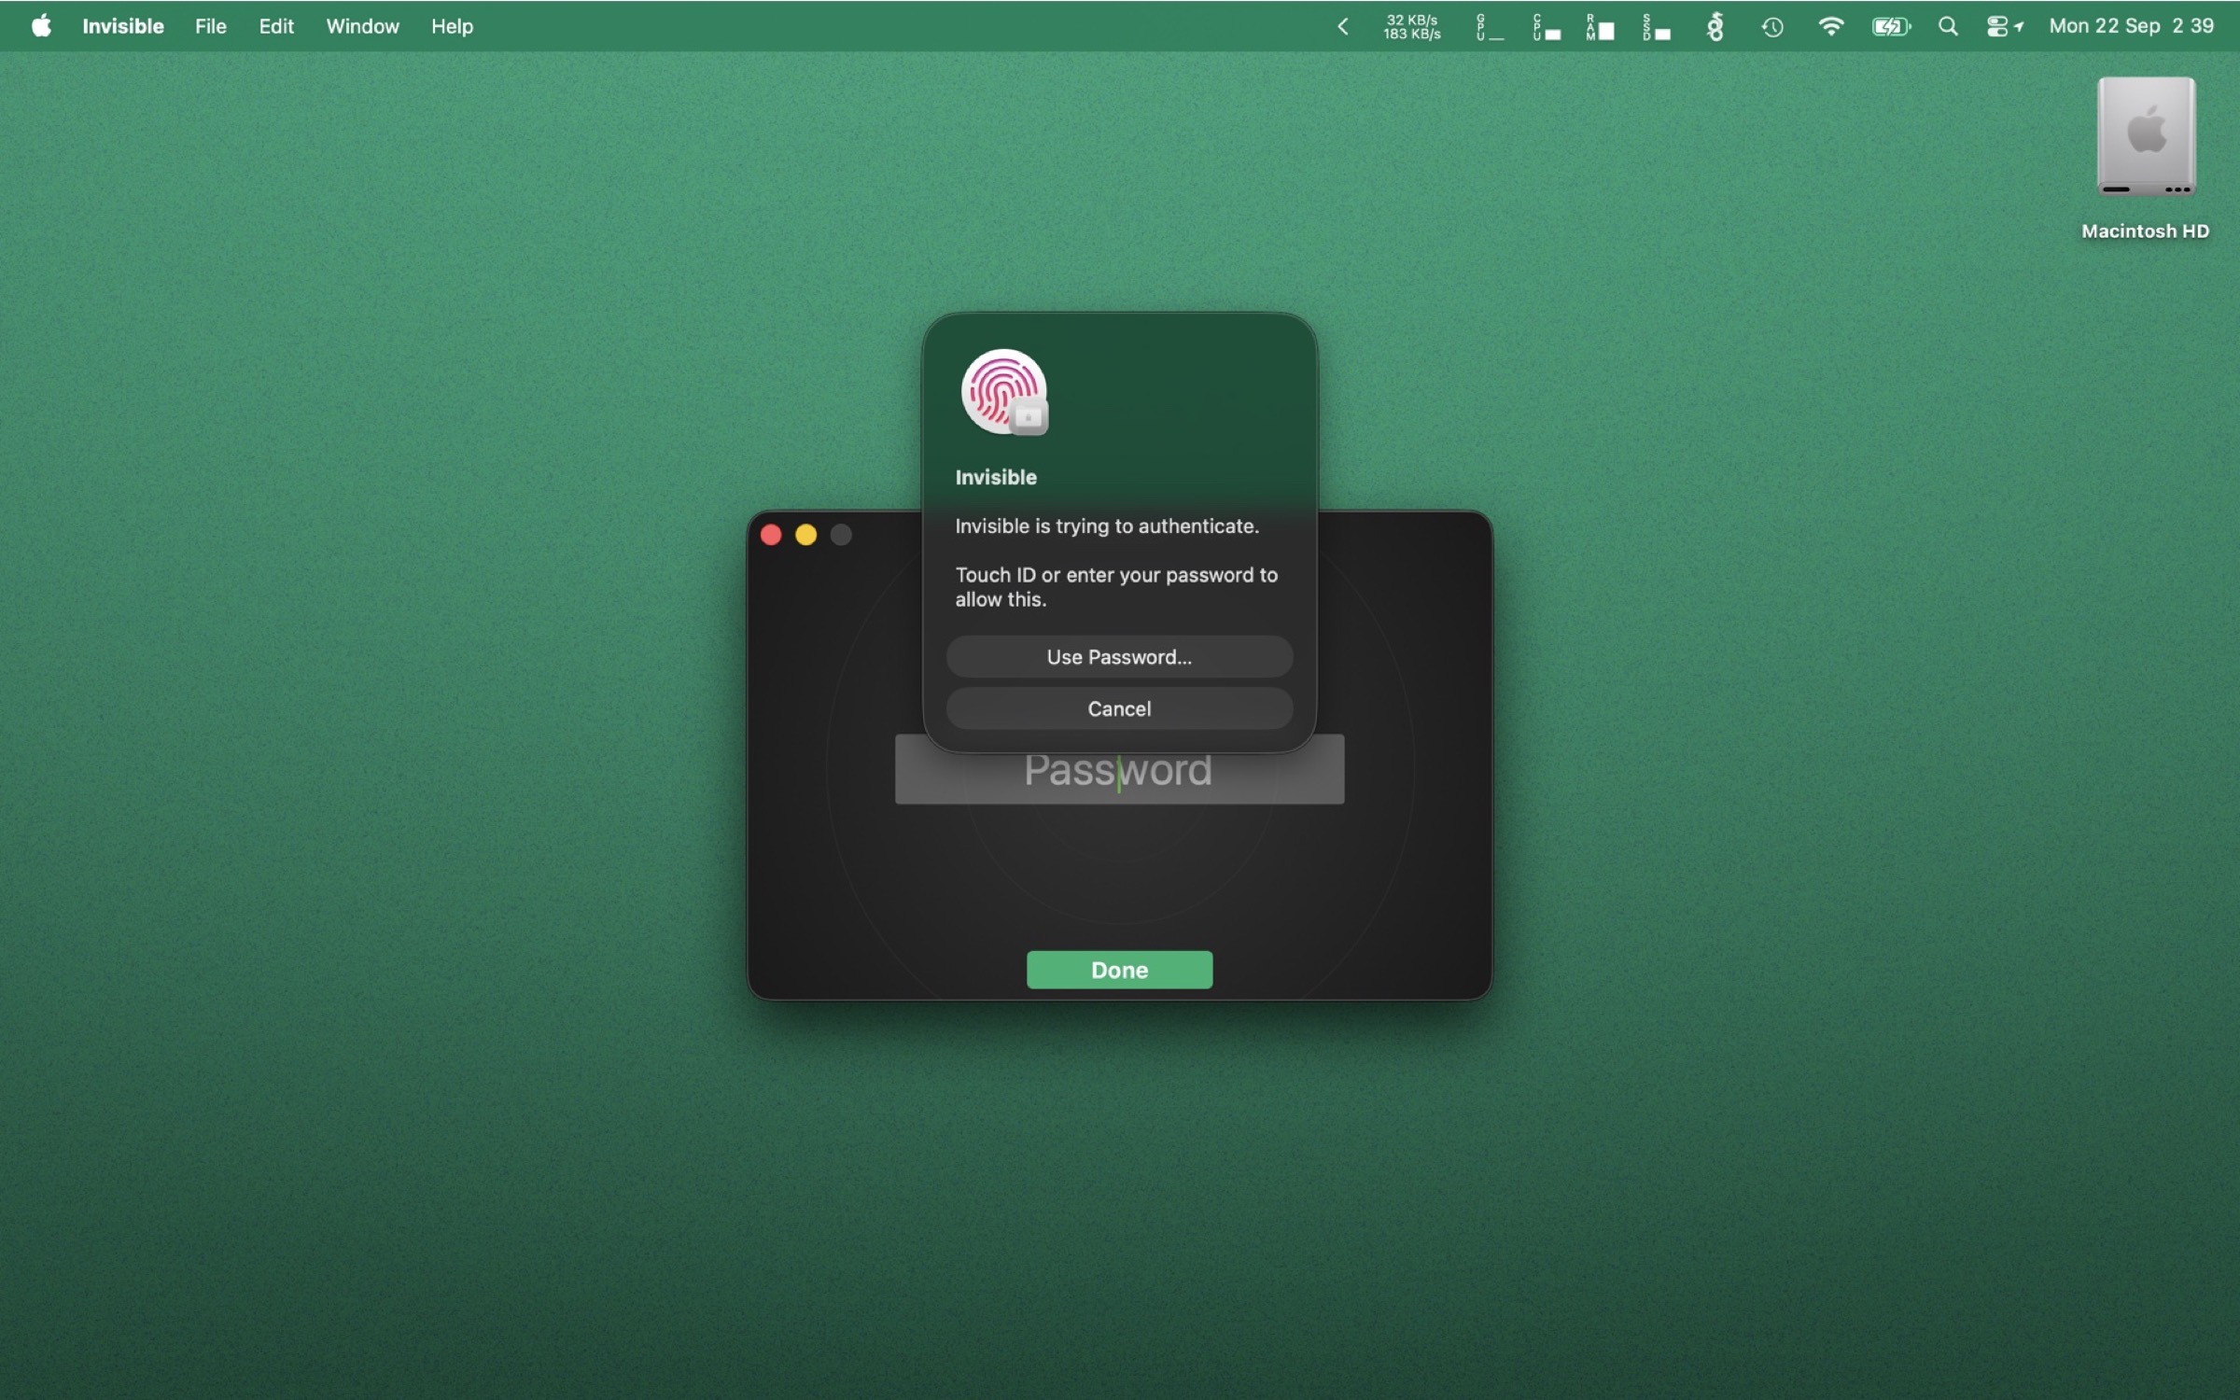The height and width of the screenshot is (1400, 2240).
Task: Open the Wi-Fi status menu
Action: pyautogui.click(x=1830, y=26)
